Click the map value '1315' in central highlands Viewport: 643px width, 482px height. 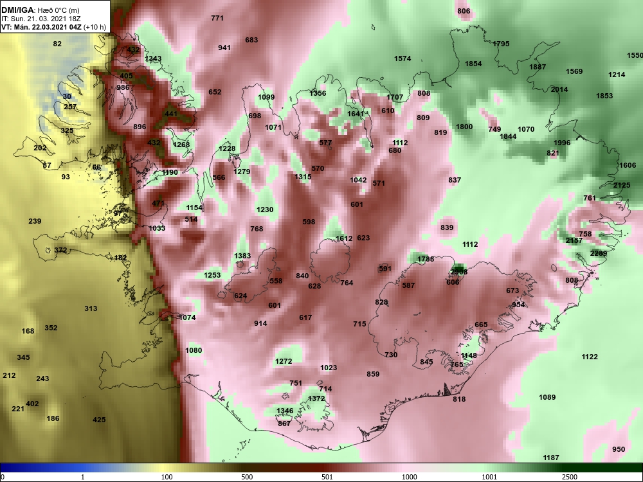point(303,177)
